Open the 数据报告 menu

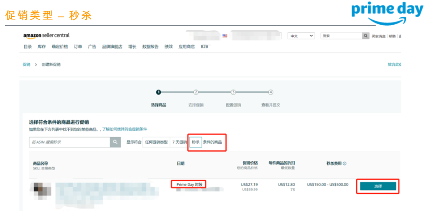tap(150, 47)
